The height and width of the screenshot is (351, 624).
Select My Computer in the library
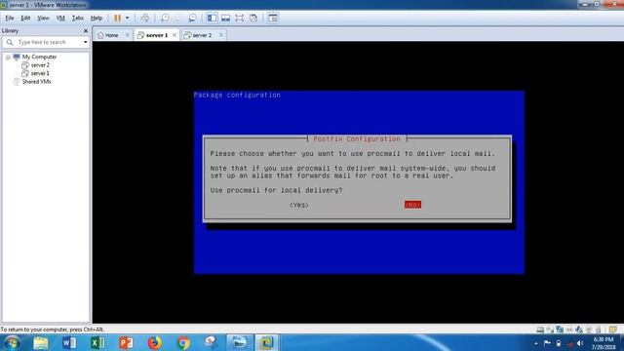[x=39, y=57]
